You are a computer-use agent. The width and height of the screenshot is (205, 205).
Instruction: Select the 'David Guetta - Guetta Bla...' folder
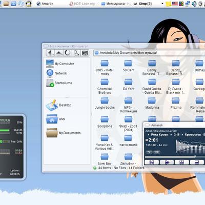point(152,87)
